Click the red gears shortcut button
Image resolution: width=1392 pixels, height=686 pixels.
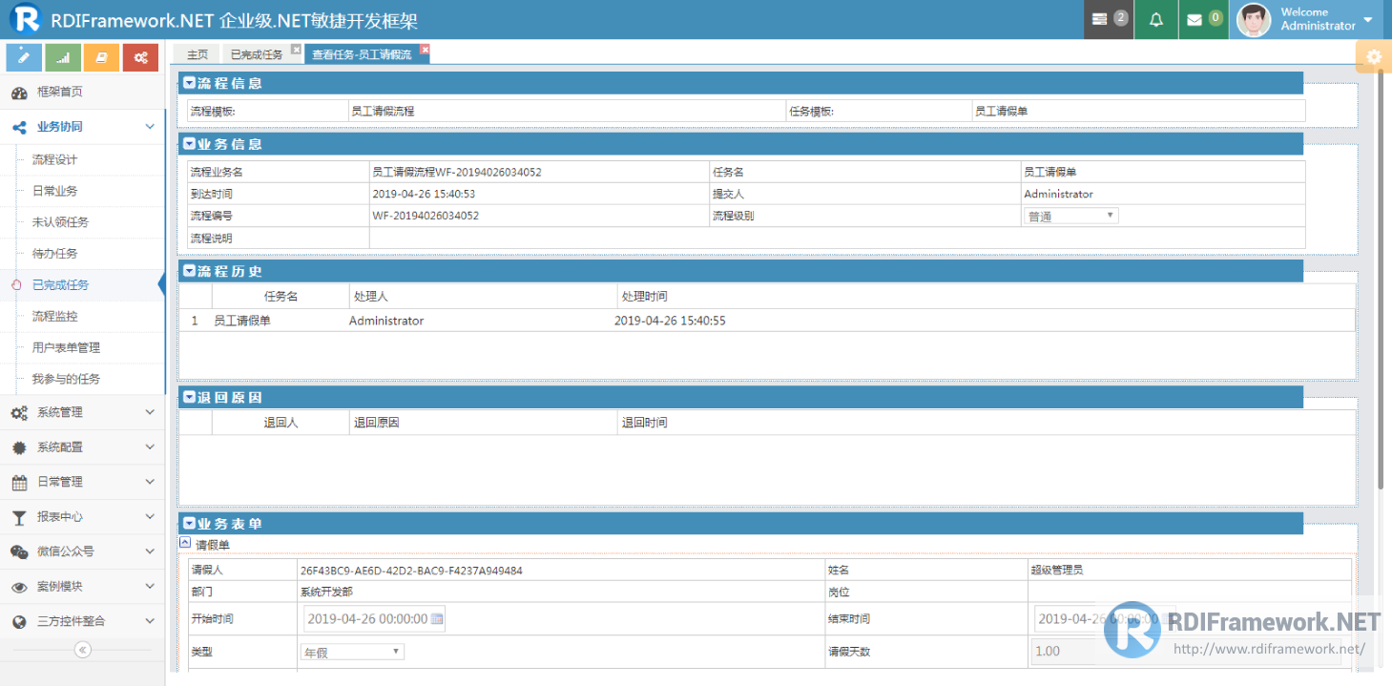tap(140, 57)
